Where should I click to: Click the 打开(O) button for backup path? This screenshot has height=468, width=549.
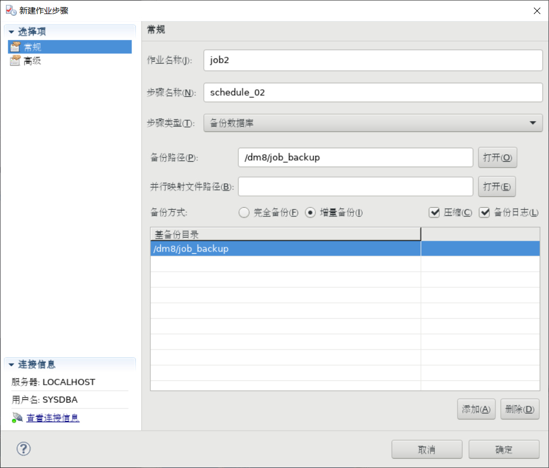(497, 157)
